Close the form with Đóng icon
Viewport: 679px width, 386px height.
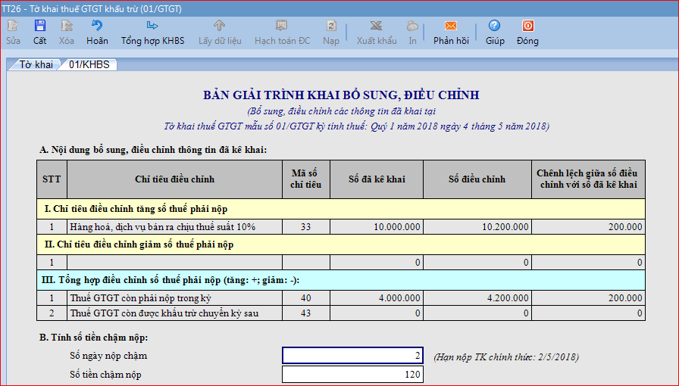(528, 26)
